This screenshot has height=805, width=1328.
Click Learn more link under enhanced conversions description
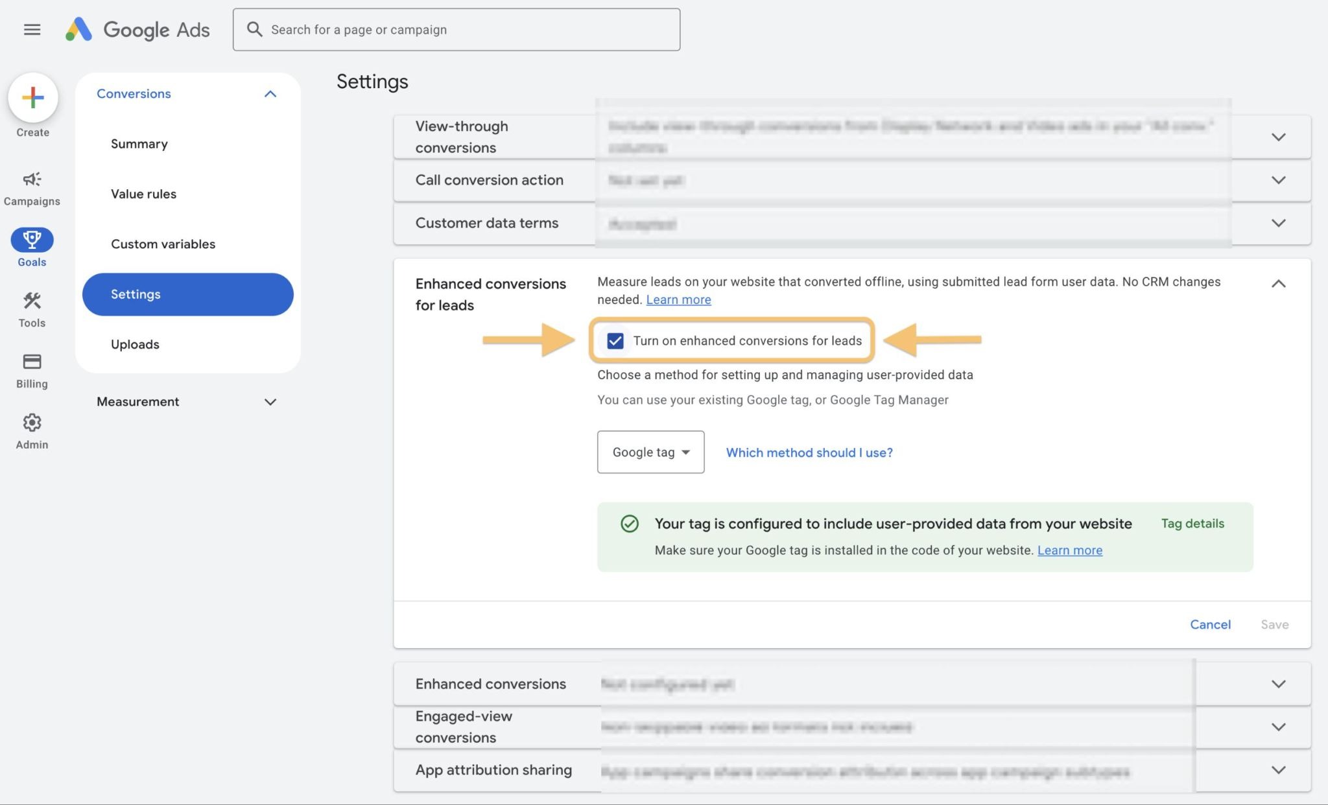(x=678, y=299)
